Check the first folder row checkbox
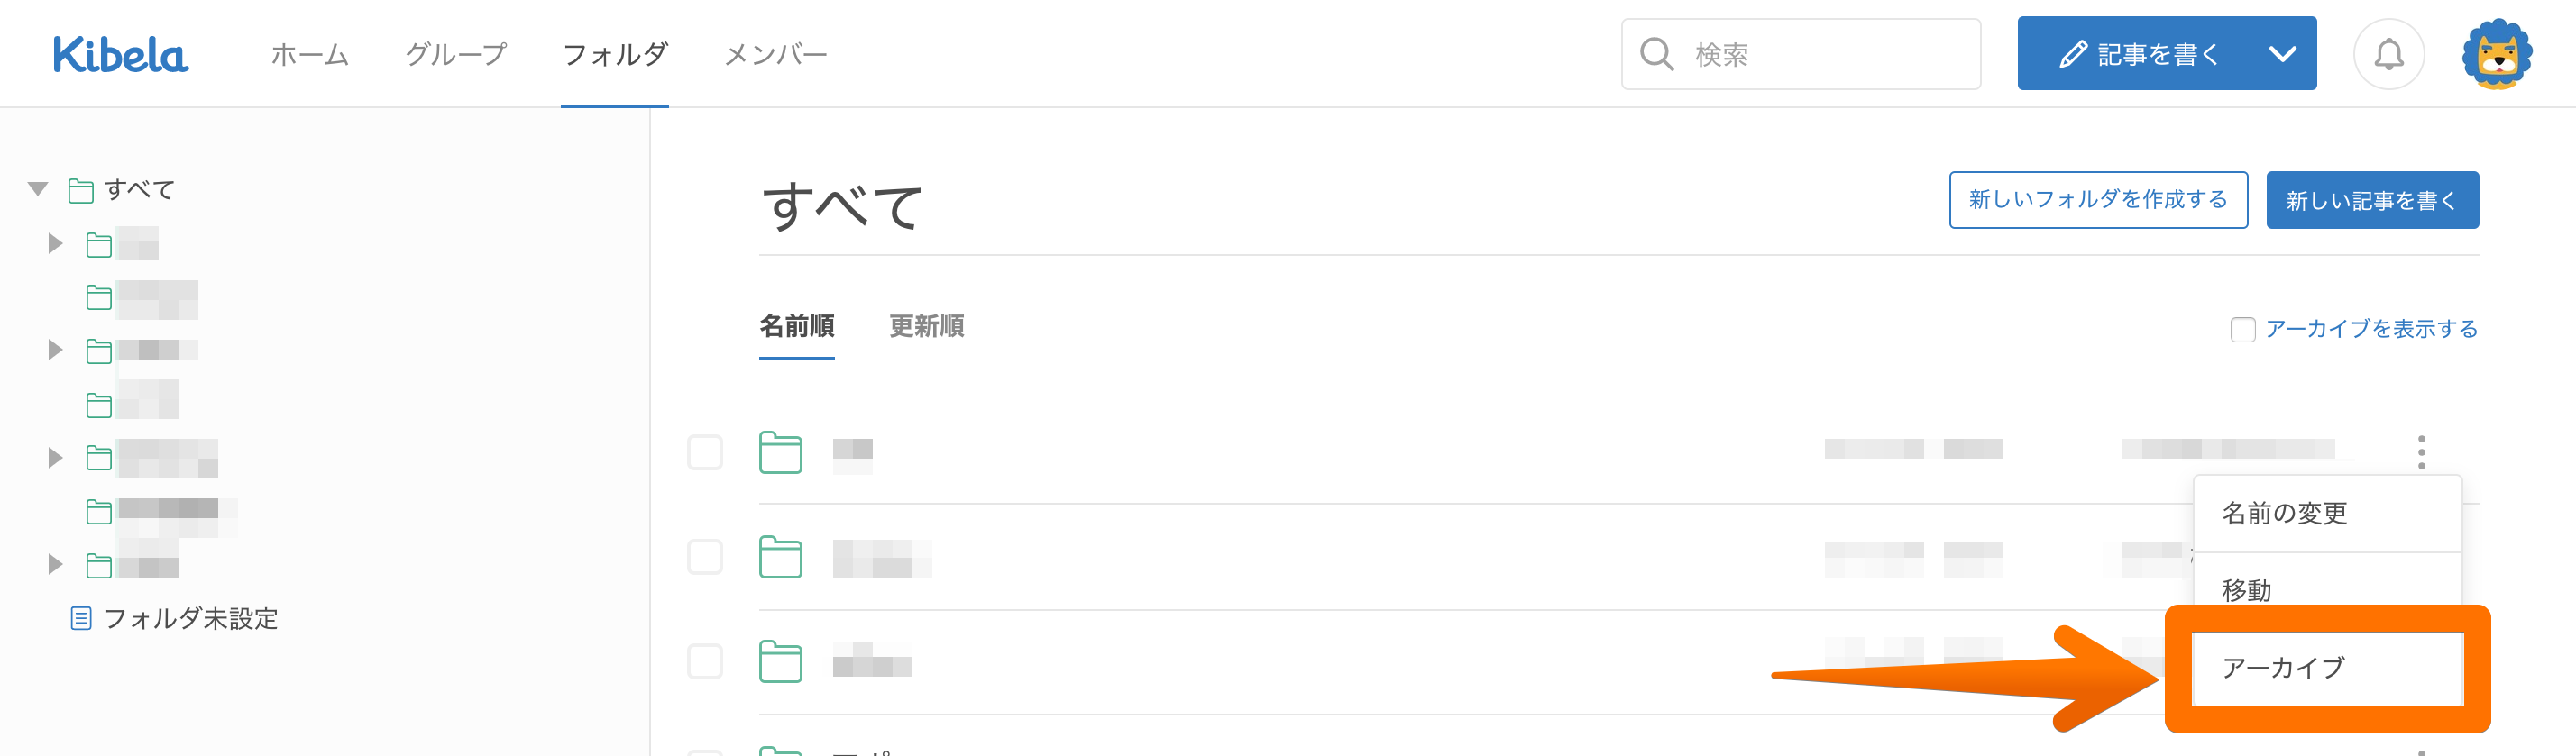Screen dimensions: 2576x756 tap(705, 452)
